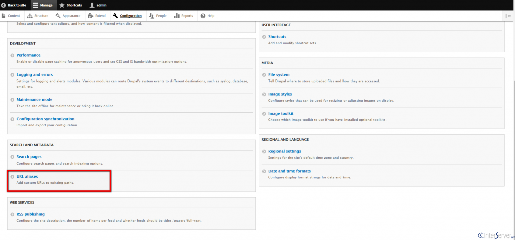Click the 'DEVELOPMENT' section heading
Screen dimensions: 515x240
[x=22, y=43]
